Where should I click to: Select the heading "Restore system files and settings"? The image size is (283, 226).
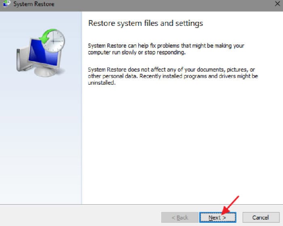[x=146, y=23]
